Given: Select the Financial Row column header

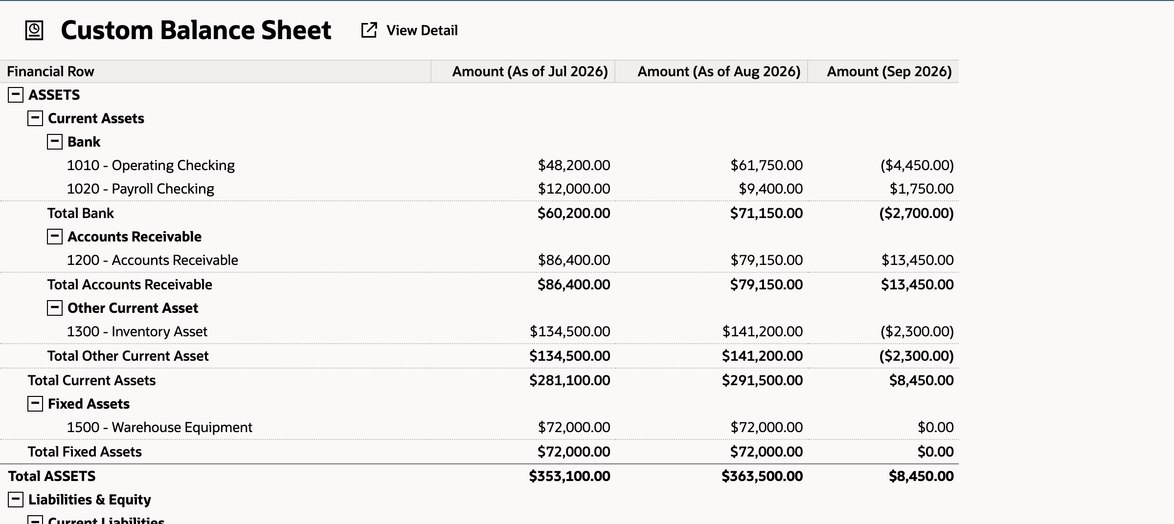Looking at the screenshot, I should point(215,71).
